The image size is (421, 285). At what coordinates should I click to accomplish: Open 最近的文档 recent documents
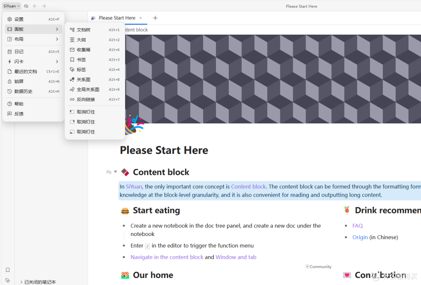[33, 71]
